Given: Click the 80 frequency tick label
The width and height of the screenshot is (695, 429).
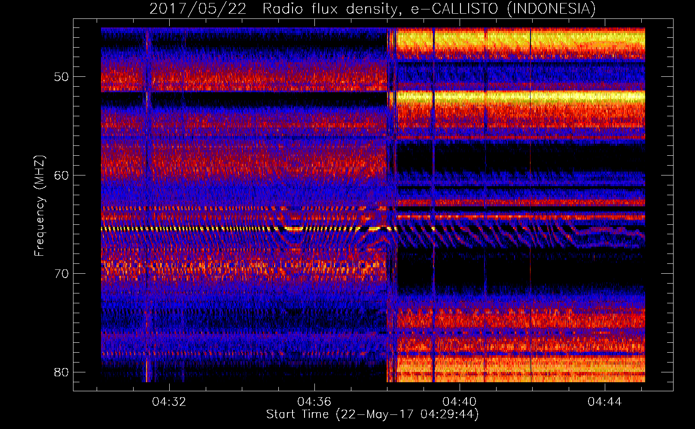Looking at the screenshot, I should 61,372.
